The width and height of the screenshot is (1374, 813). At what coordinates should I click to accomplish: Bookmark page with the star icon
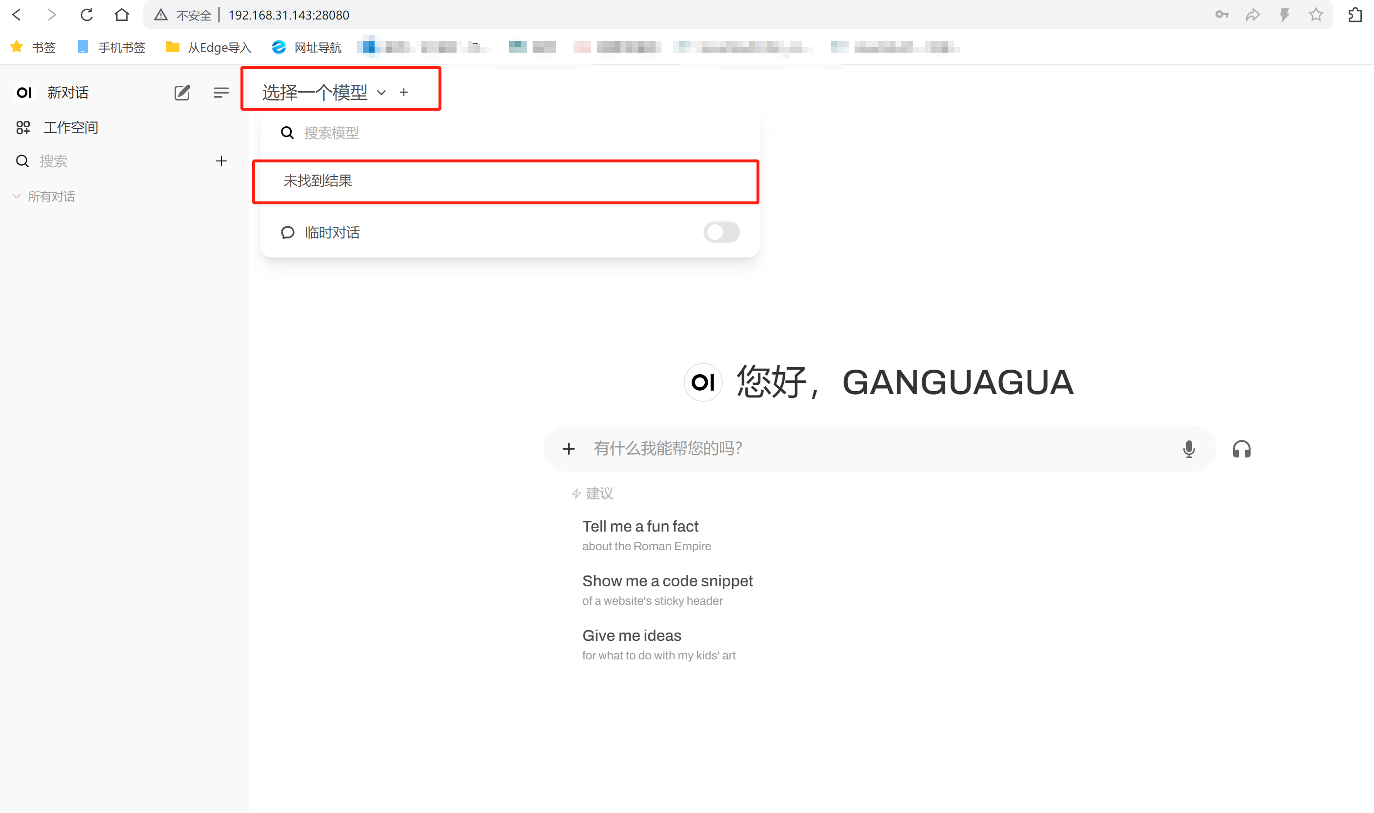click(1315, 15)
